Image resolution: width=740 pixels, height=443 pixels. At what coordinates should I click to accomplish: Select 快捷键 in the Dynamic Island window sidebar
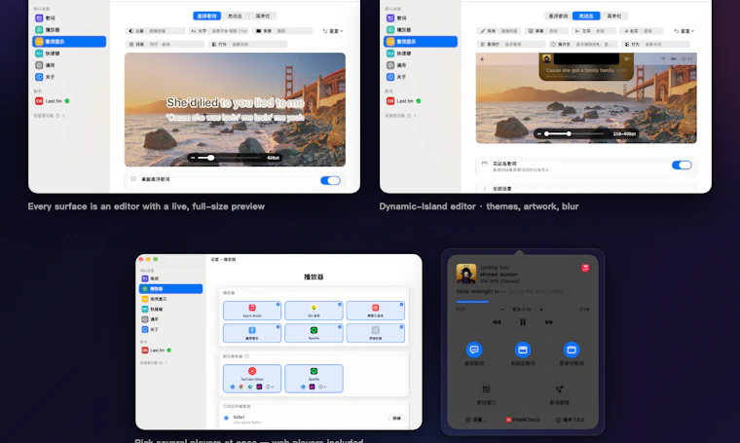[421, 54]
